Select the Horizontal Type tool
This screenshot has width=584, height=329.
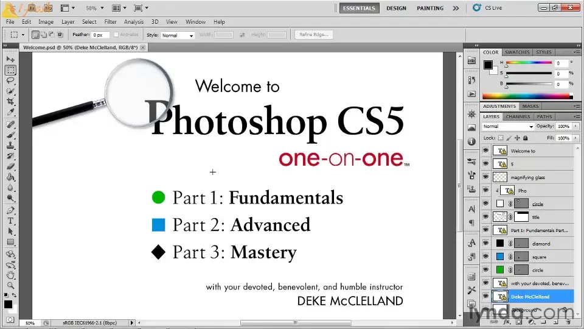point(10,221)
